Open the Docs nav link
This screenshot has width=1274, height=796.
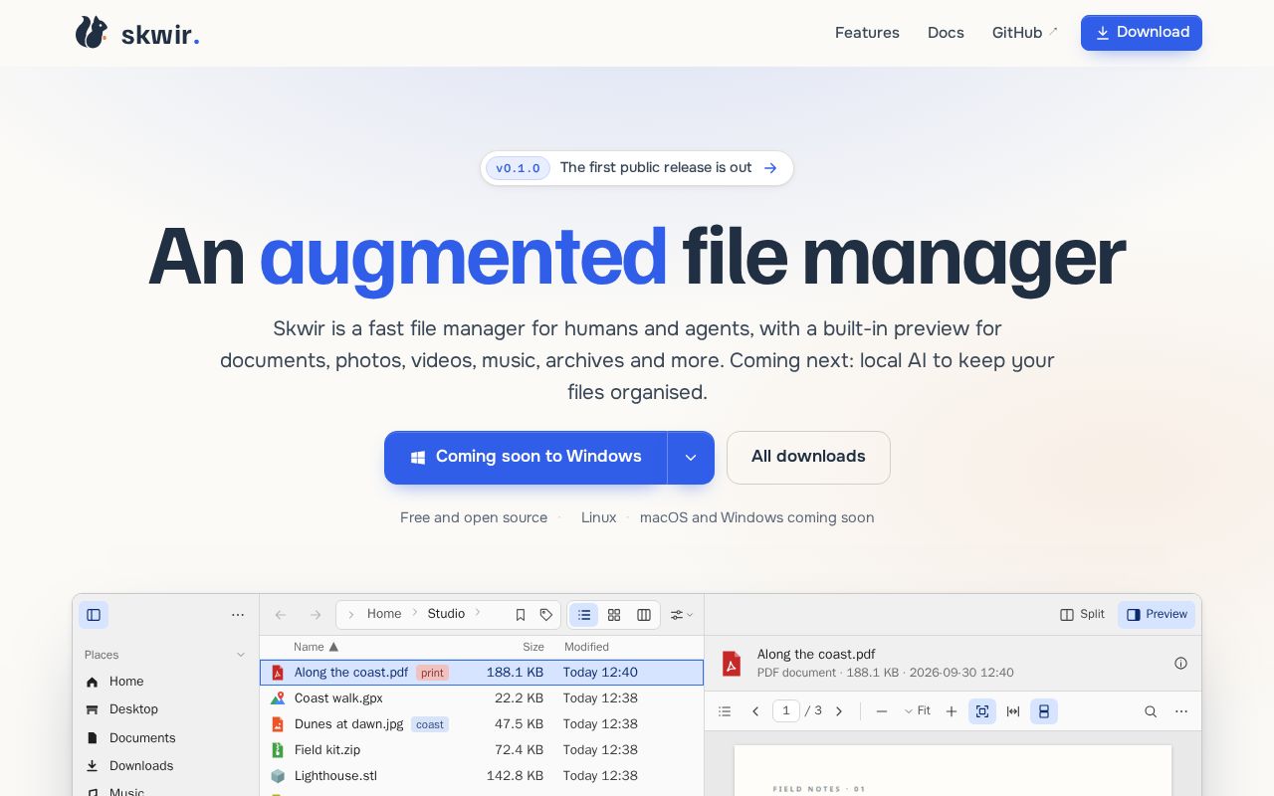pyautogui.click(x=946, y=33)
